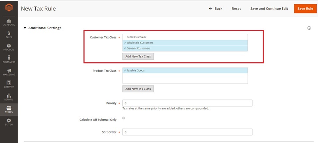Select Retail Customer tax class option

pos(185,37)
